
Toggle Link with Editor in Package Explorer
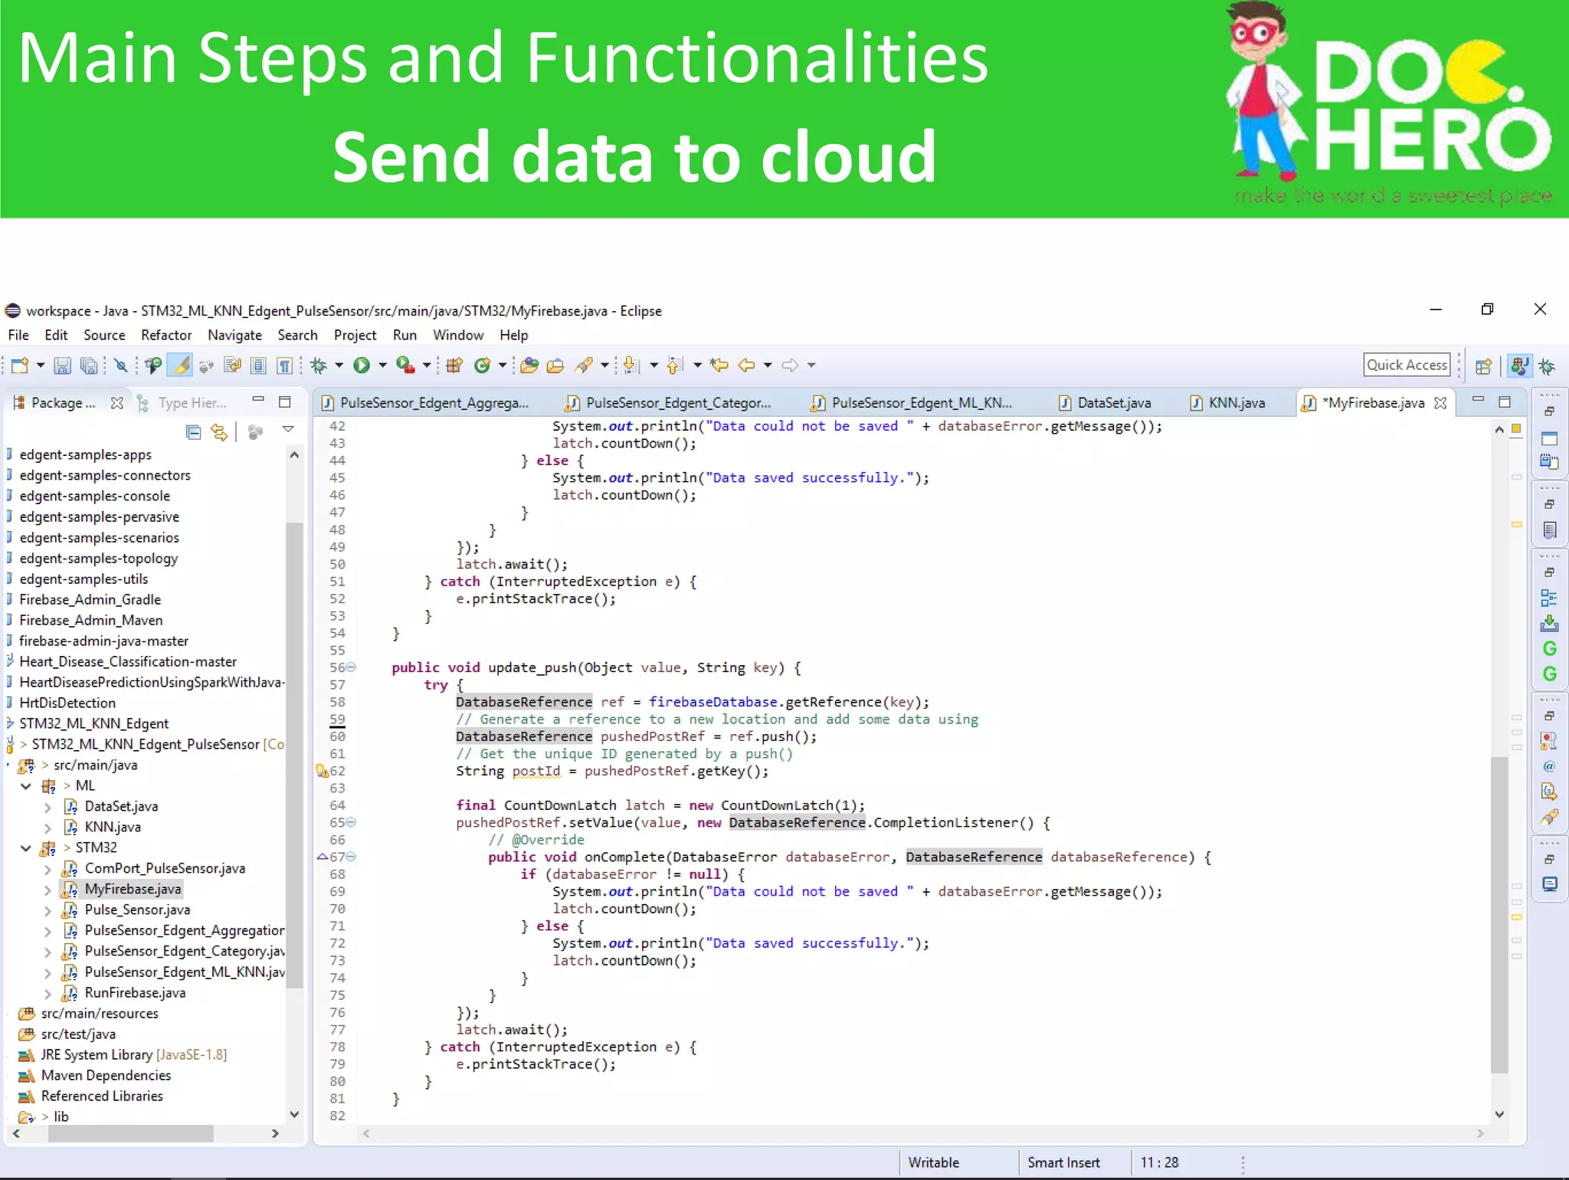tap(220, 432)
